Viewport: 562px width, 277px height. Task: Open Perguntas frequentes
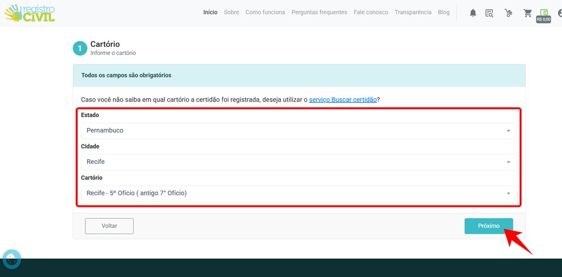coord(319,12)
